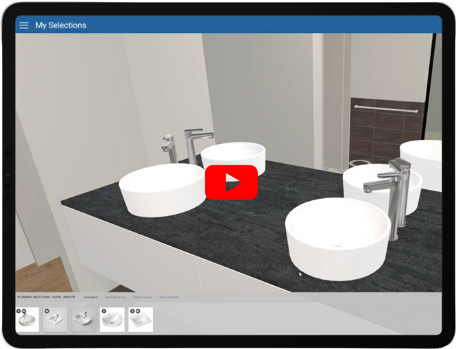This screenshot has width=456, height=349.
Task: Click the dollar badge on fourth thumbnail
Action: (104, 311)
